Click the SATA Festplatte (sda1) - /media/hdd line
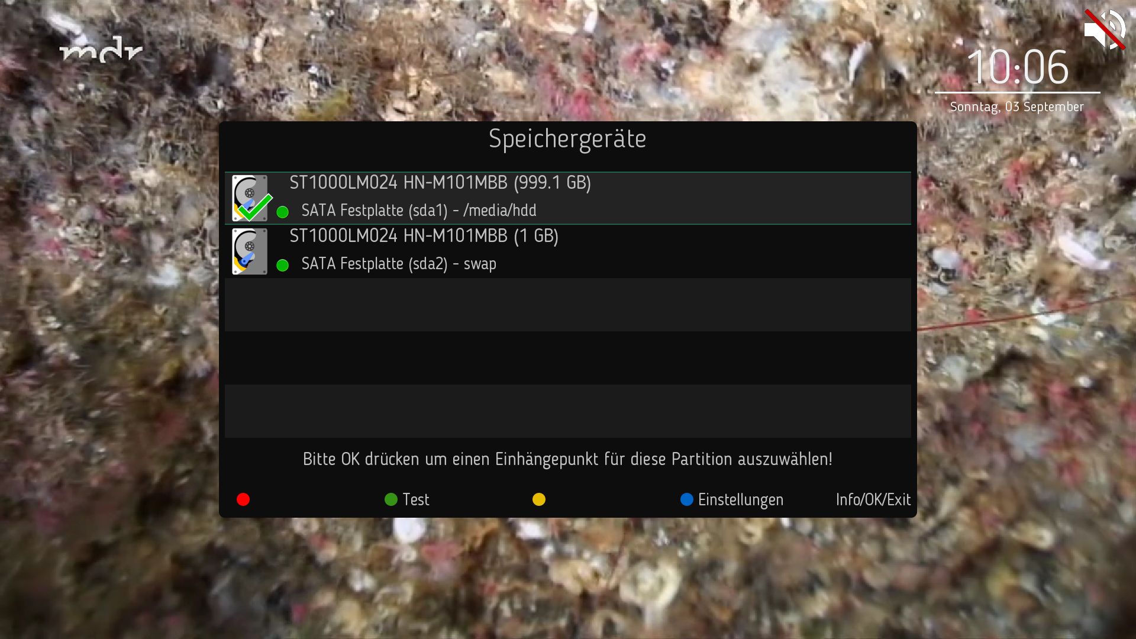The width and height of the screenshot is (1136, 639). [x=419, y=211]
